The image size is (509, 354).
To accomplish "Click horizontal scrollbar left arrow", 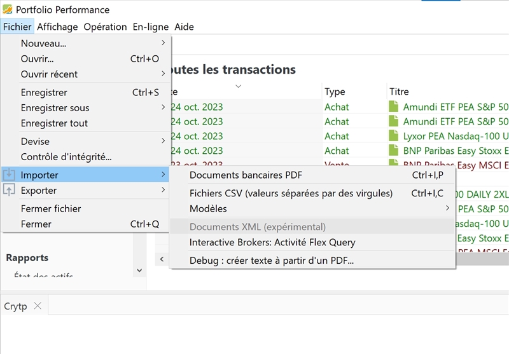I will 162,259.
